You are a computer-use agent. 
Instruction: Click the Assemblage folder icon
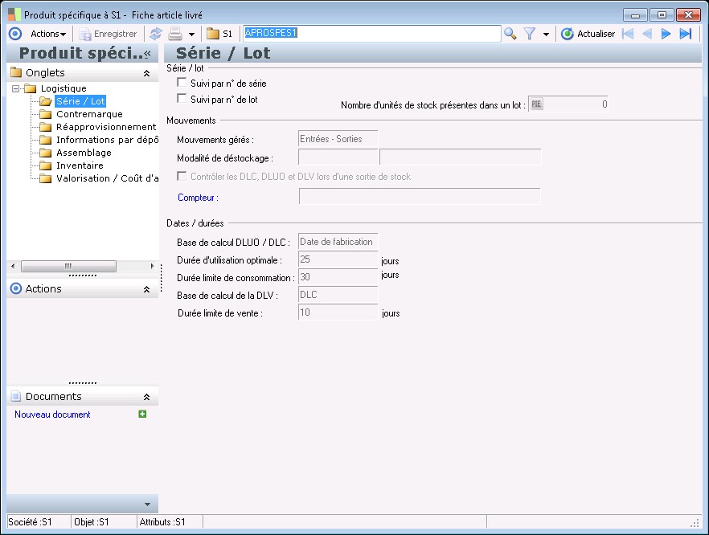click(x=45, y=153)
